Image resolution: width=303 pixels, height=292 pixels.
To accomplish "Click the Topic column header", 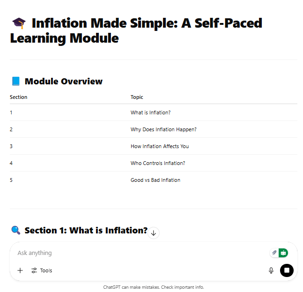I will pyautogui.click(x=137, y=97).
